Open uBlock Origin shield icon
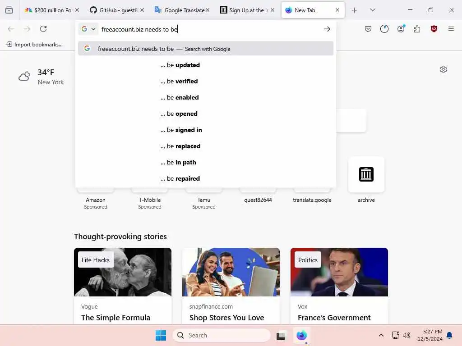 pos(434,29)
